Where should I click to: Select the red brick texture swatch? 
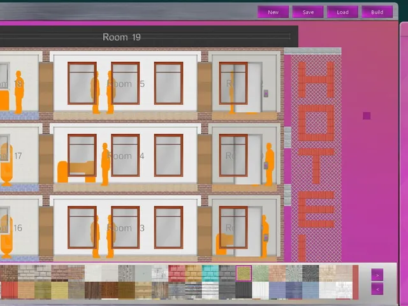pyautogui.click(x=177, y=273)
